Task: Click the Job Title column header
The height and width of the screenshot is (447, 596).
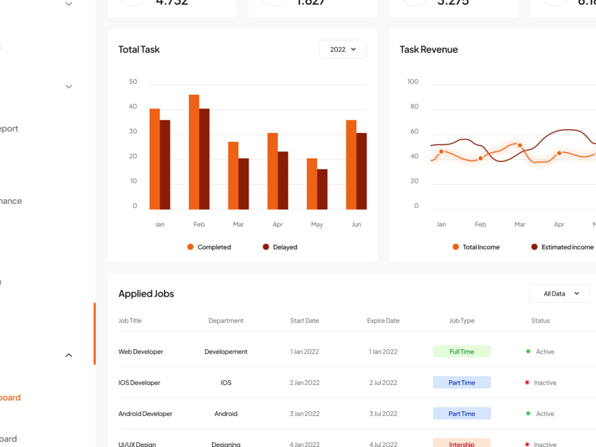Action: coord(129,321)
